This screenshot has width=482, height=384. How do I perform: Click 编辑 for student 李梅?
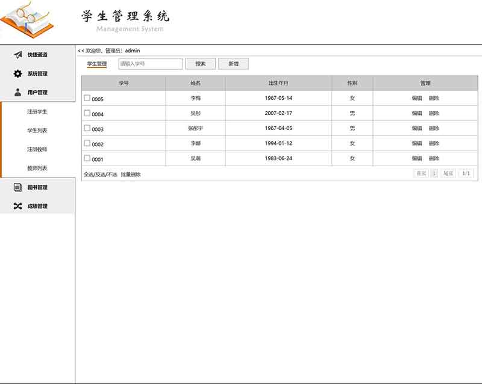point(417,98)
